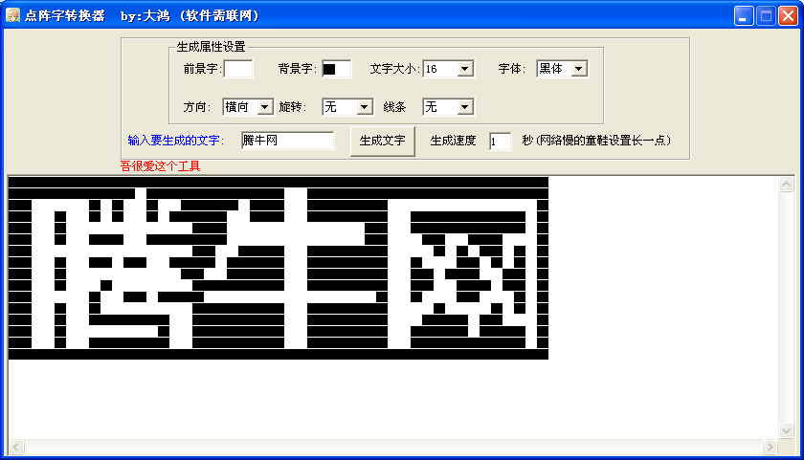
Task: Click the 背景字 label
Action: pyautogui.click(x=299, y=69)
